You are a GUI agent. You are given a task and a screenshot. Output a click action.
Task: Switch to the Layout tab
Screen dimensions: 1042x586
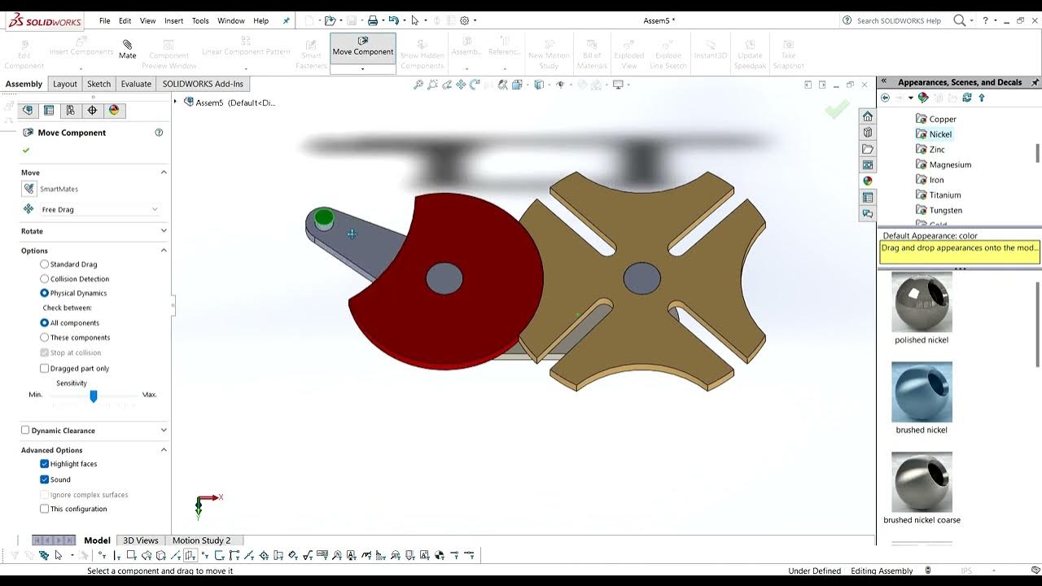pyautogui.click(x=64, y=84)
